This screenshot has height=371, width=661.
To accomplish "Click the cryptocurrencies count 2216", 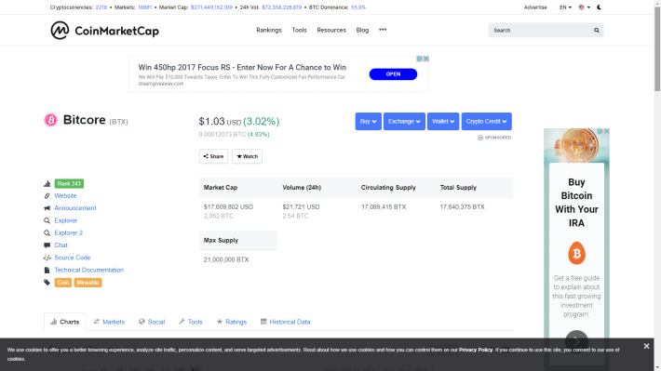I will 101,7.
